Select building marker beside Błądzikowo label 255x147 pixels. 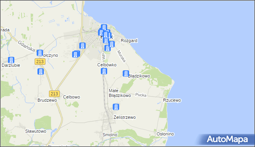click(126, 73)
